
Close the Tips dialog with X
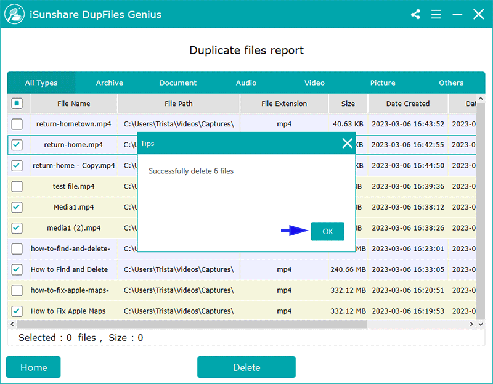(348, 144)
